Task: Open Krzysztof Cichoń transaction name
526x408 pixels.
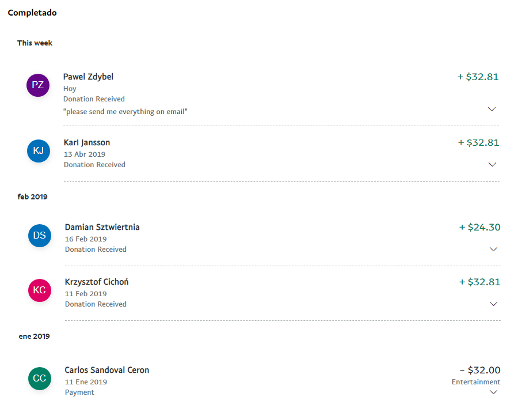Action: click(97, 282)
